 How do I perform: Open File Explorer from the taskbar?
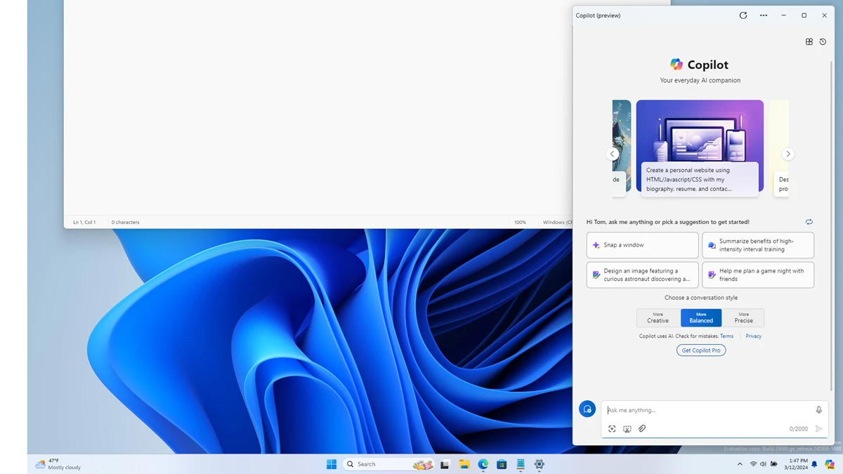point(464,464)
